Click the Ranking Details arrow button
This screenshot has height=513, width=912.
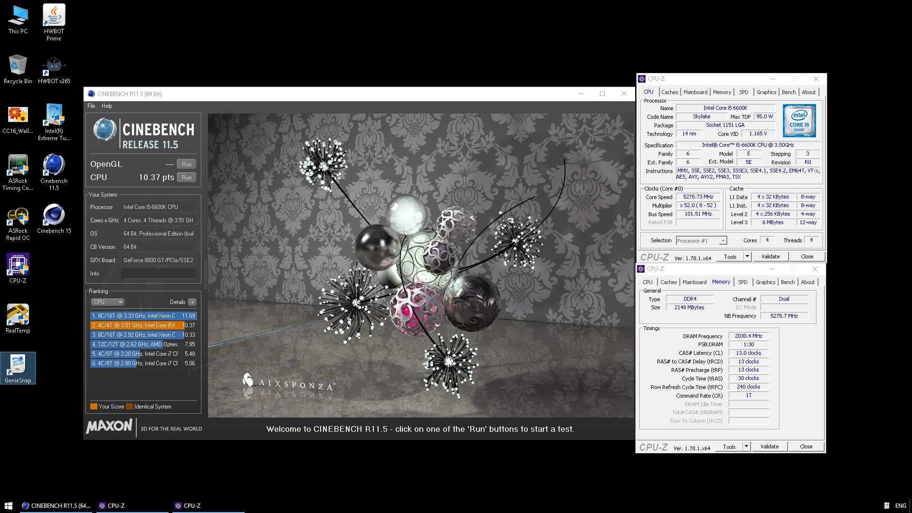pos(192,302)
